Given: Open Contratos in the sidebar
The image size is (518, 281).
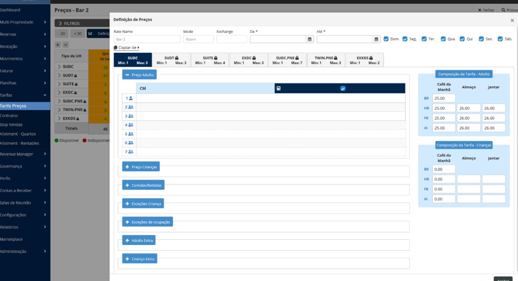Looking at the screenshot, I should pyautogui.click(x=9, y=116).
